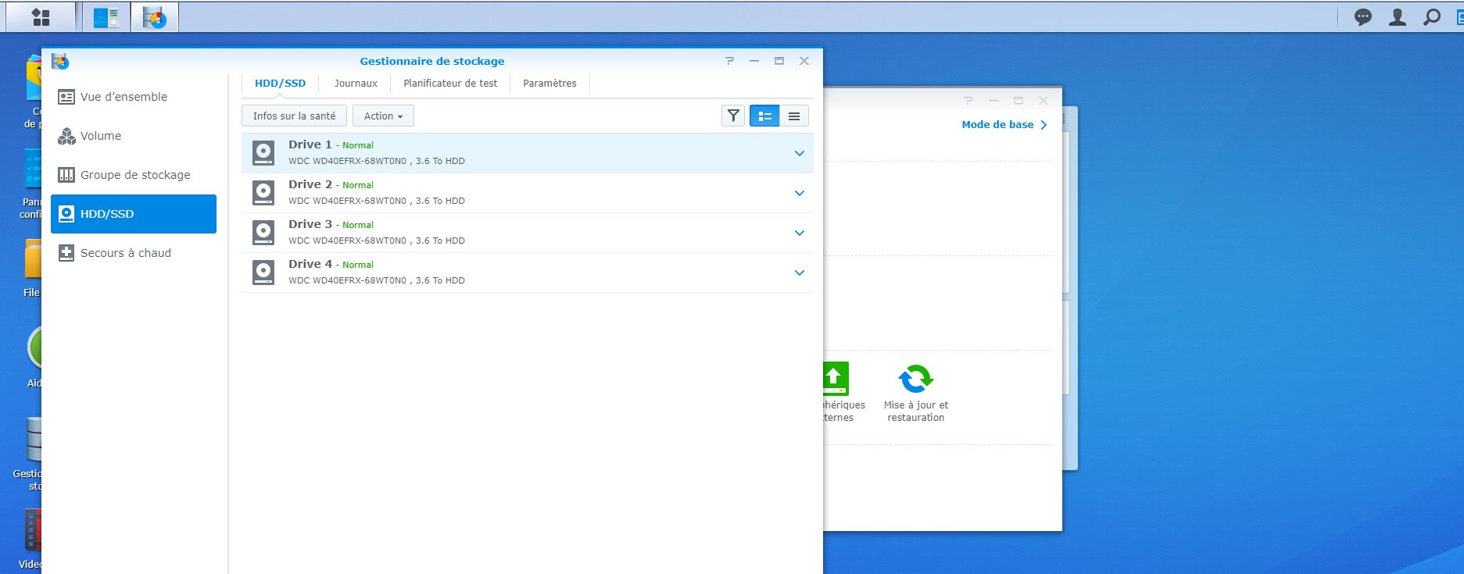Expand Drive 4 details

point(800,273)
